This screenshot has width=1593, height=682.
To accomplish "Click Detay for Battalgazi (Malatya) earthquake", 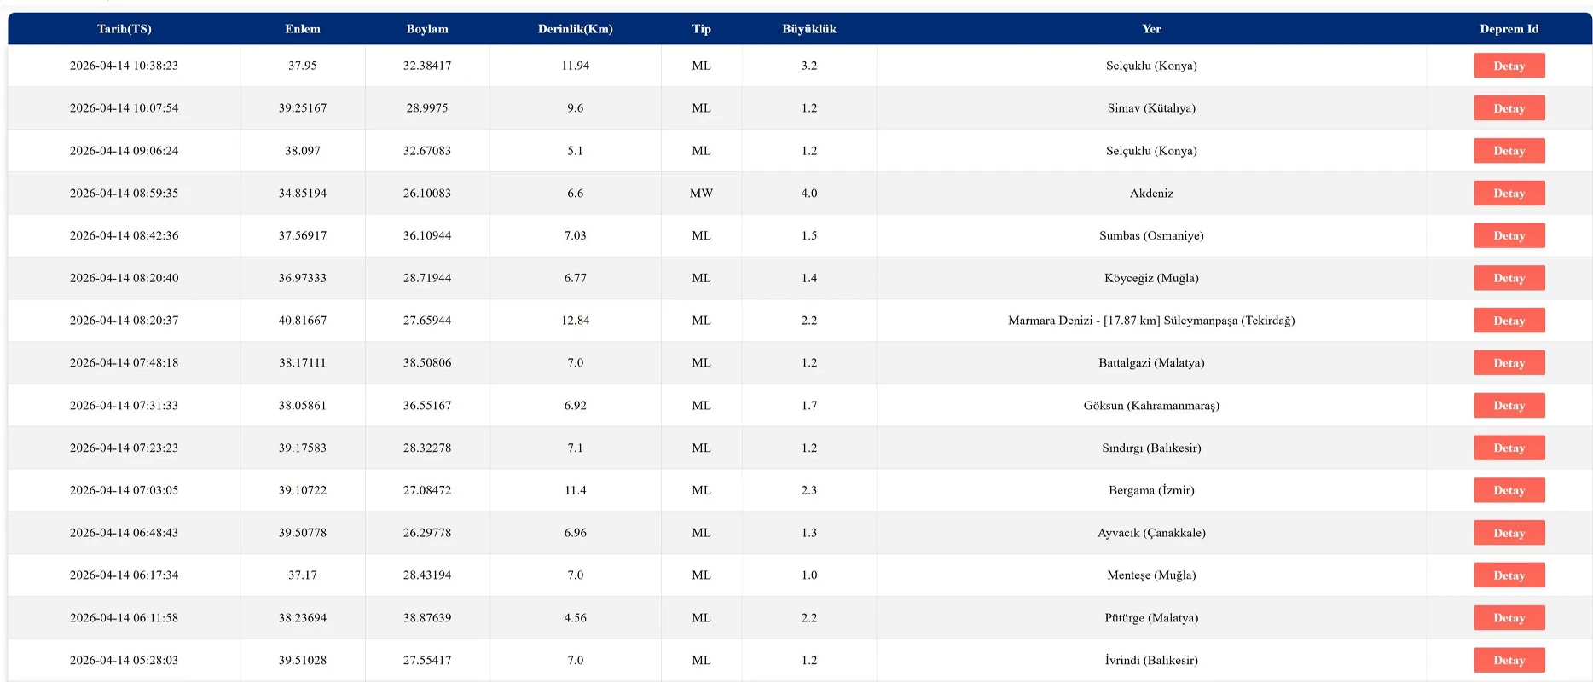I will (1509, 363).
